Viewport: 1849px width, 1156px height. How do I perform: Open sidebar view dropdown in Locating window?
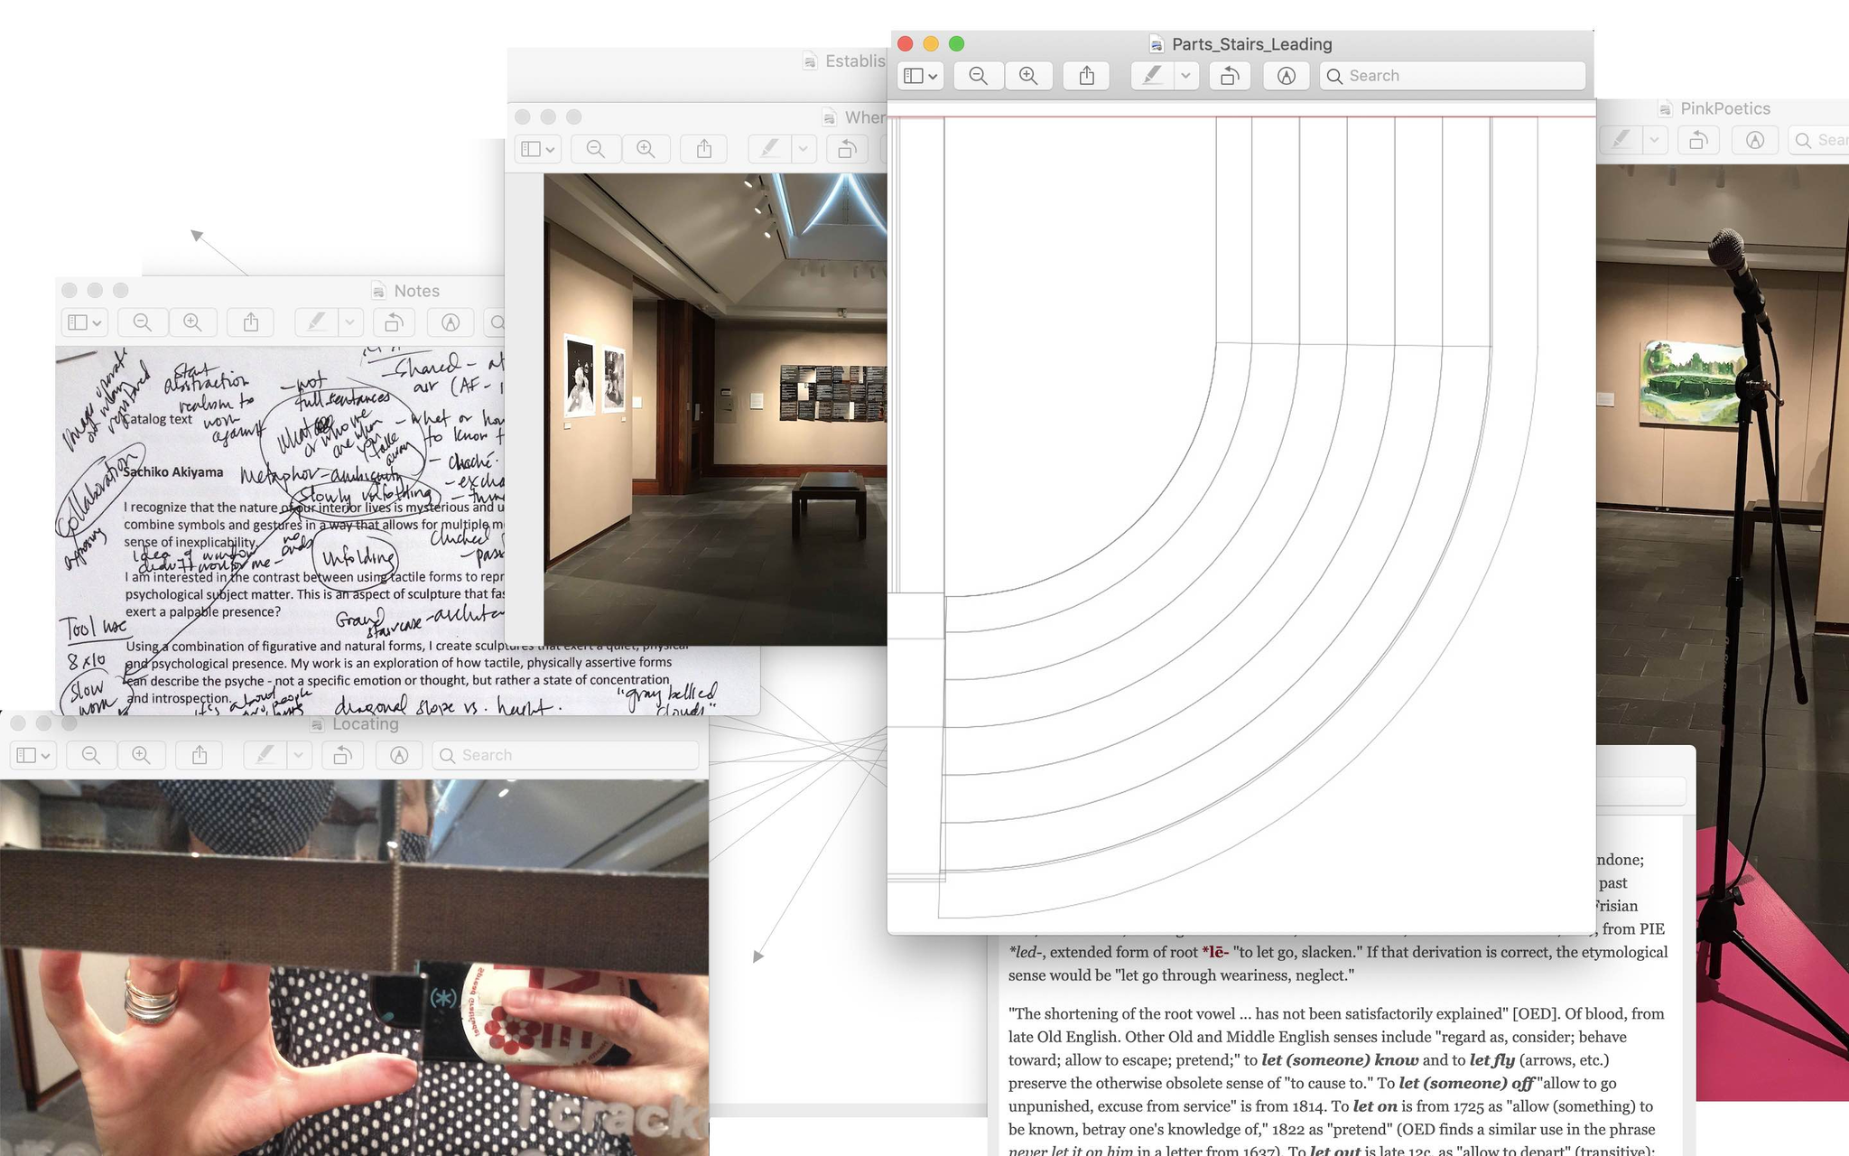(x=33, y=755)
